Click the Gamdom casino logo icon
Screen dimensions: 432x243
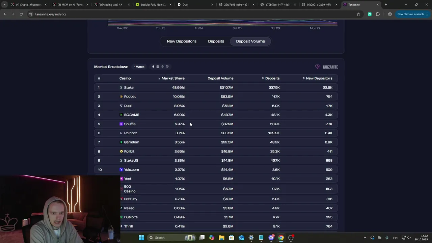point(121,142)
